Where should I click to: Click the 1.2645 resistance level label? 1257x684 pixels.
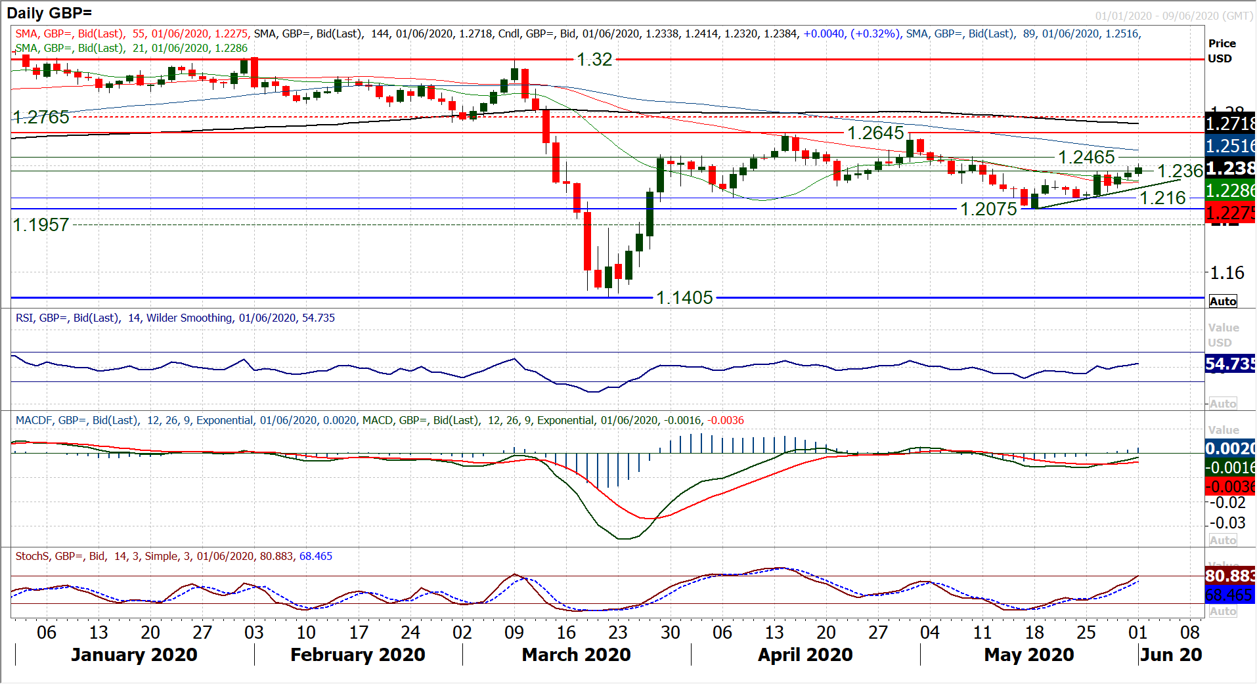point(875,133)
